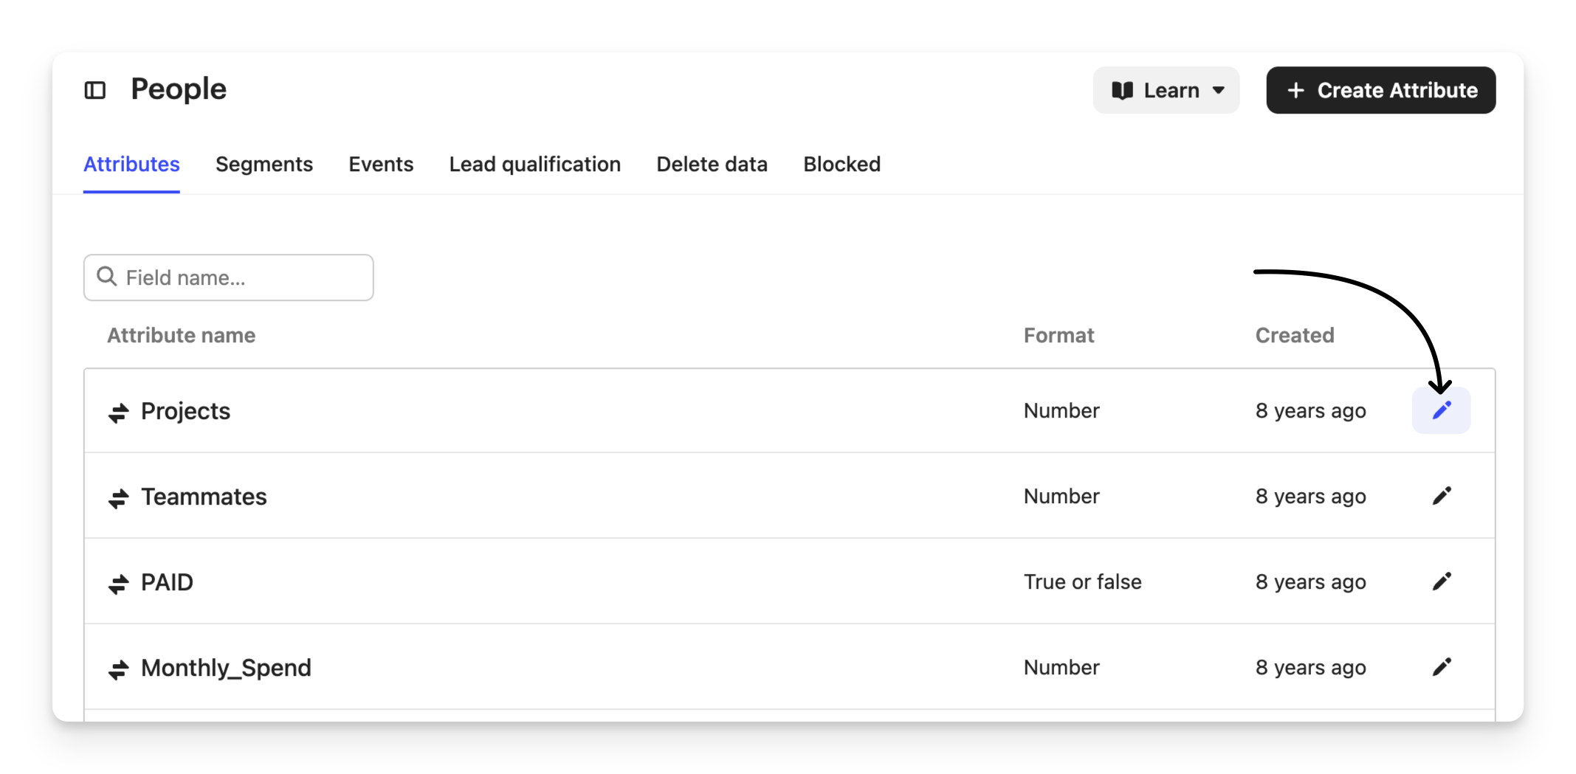Screen dimensions: 1576x774
Task: Click the Create Attribute button
Action: point(1380,91)
